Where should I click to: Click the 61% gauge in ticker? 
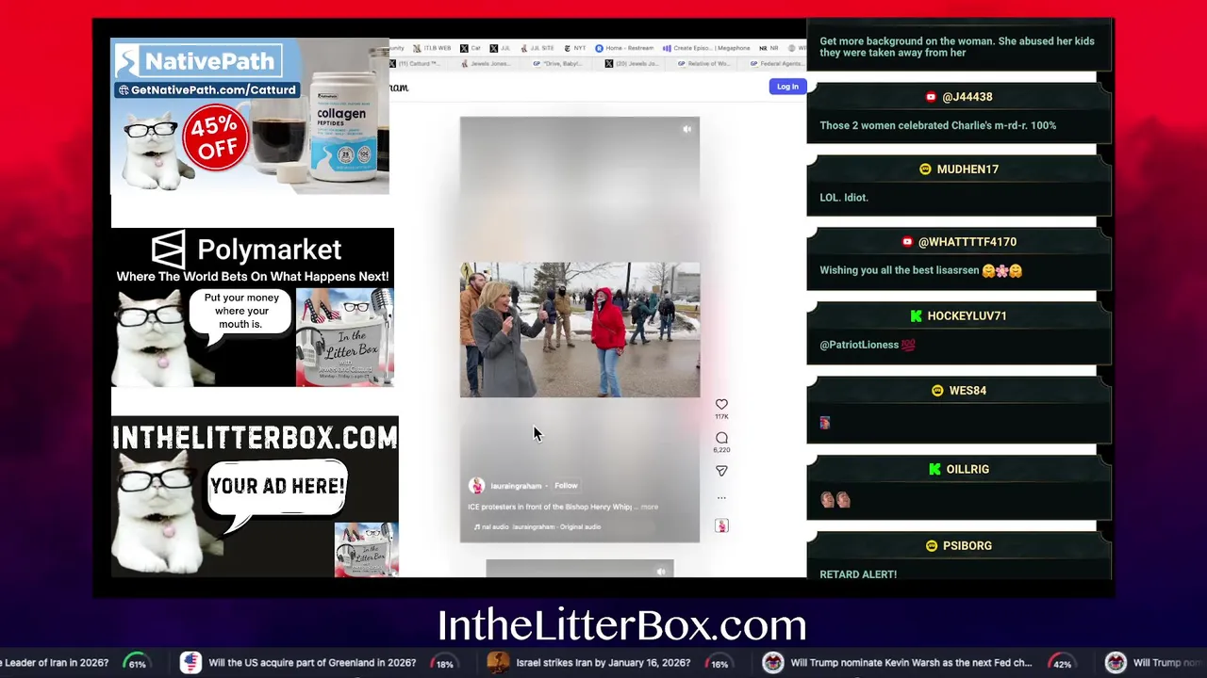pos(138,663)
